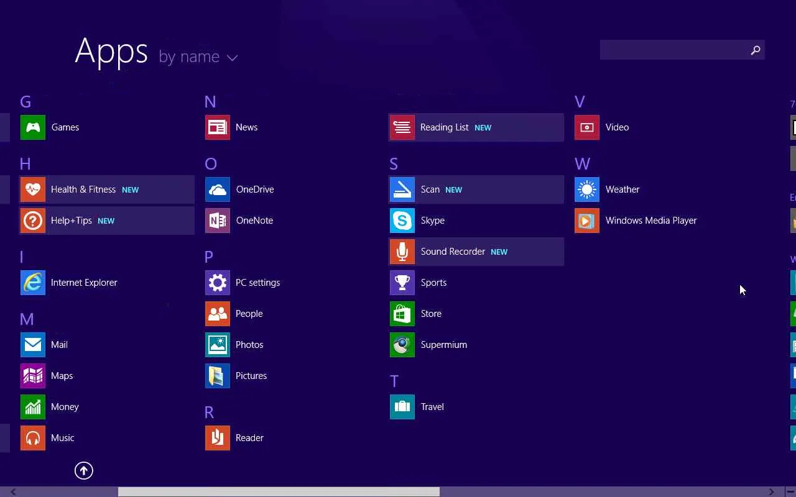Viewport: 796px width, 497px height.
Task: Open the Music headphones icon
Action: click(x=33, y=438)
